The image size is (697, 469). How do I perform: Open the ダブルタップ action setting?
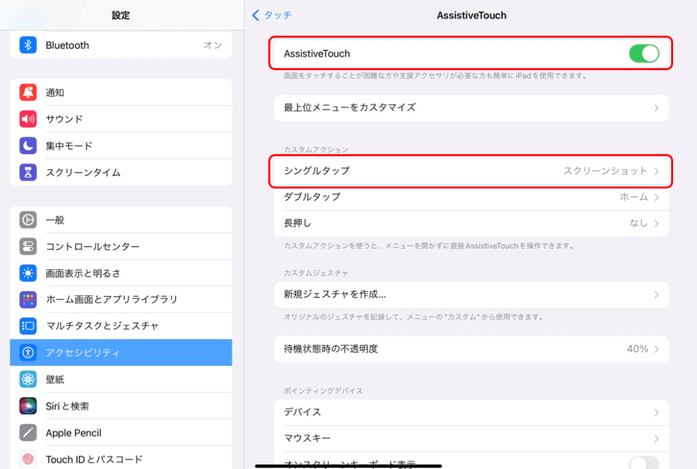(471, 197)
